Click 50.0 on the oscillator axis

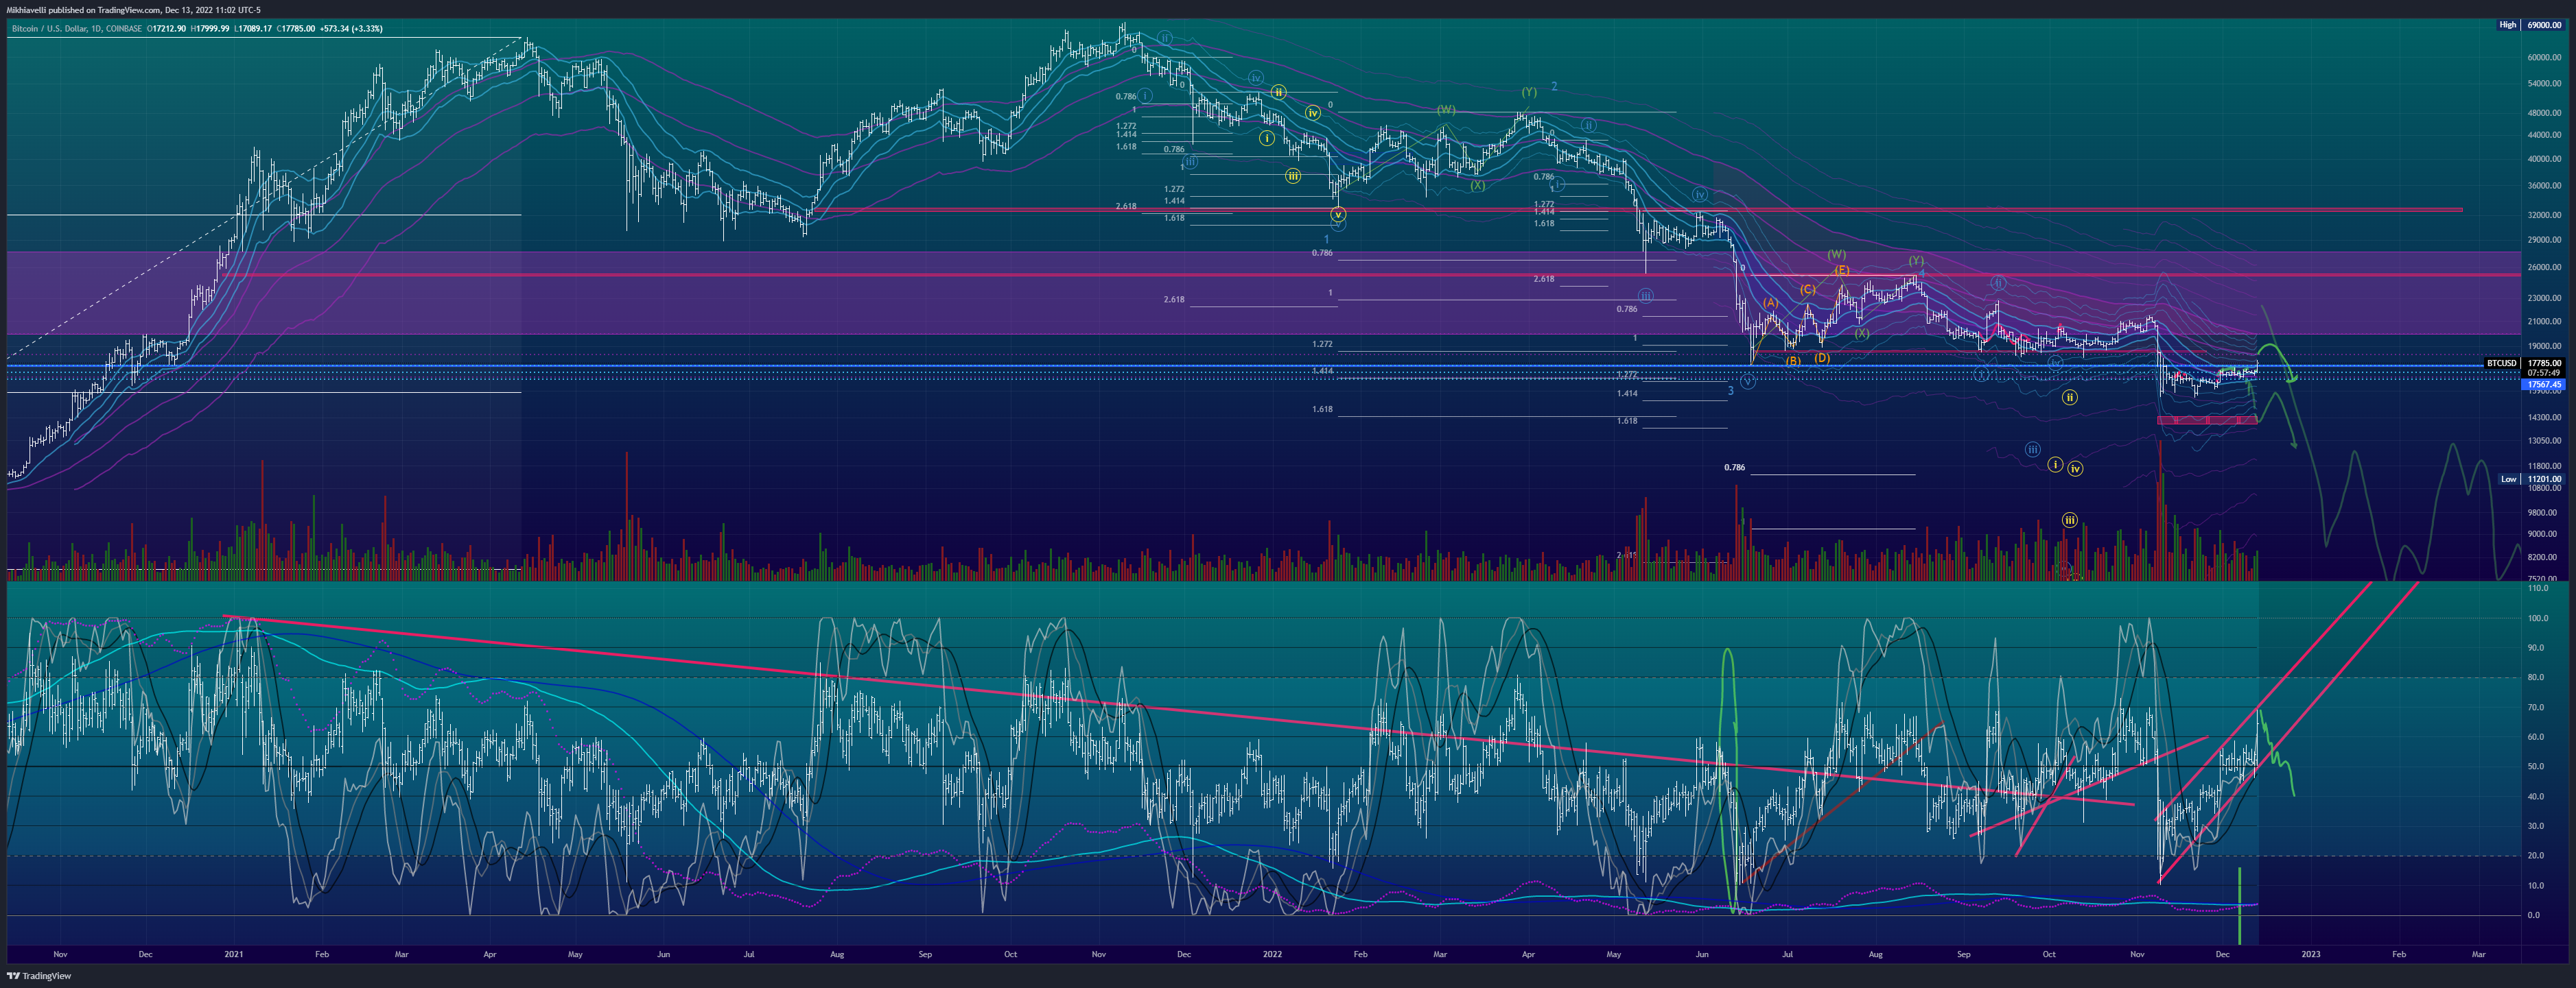coord(2535,767)
